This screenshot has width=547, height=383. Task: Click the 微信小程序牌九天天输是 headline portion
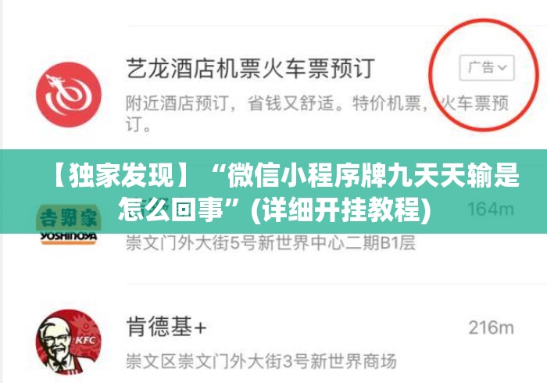[x=374, y=175]
